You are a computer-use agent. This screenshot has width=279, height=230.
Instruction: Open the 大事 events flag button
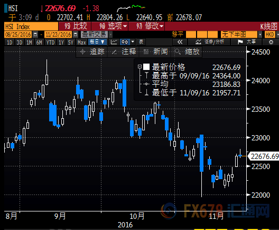pos(246,42)
